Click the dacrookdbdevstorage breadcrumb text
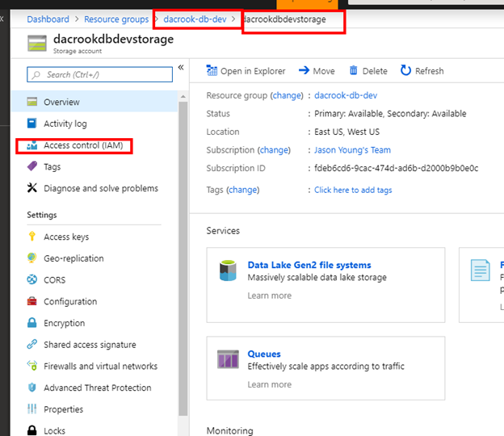Image resolution: width=504 pixels, height=436 pixels. (285, 19)
